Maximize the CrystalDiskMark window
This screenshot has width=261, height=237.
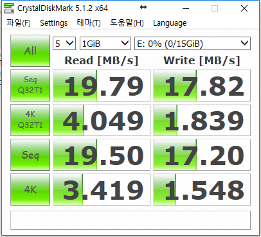(215, 8)
